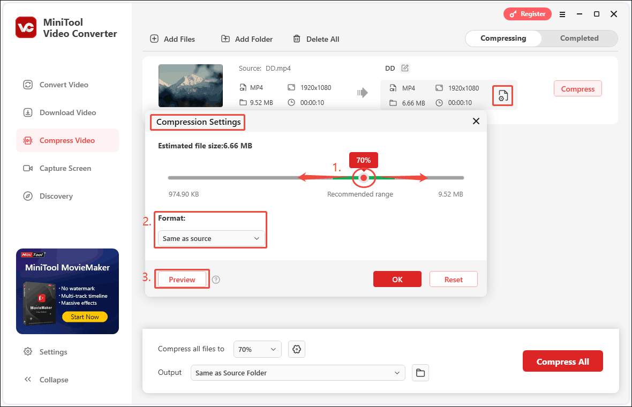This screenshot has height=407, width=632.
Task: Click the 9.52 MB slider maximum label
Action: click(x=450, y=194)
